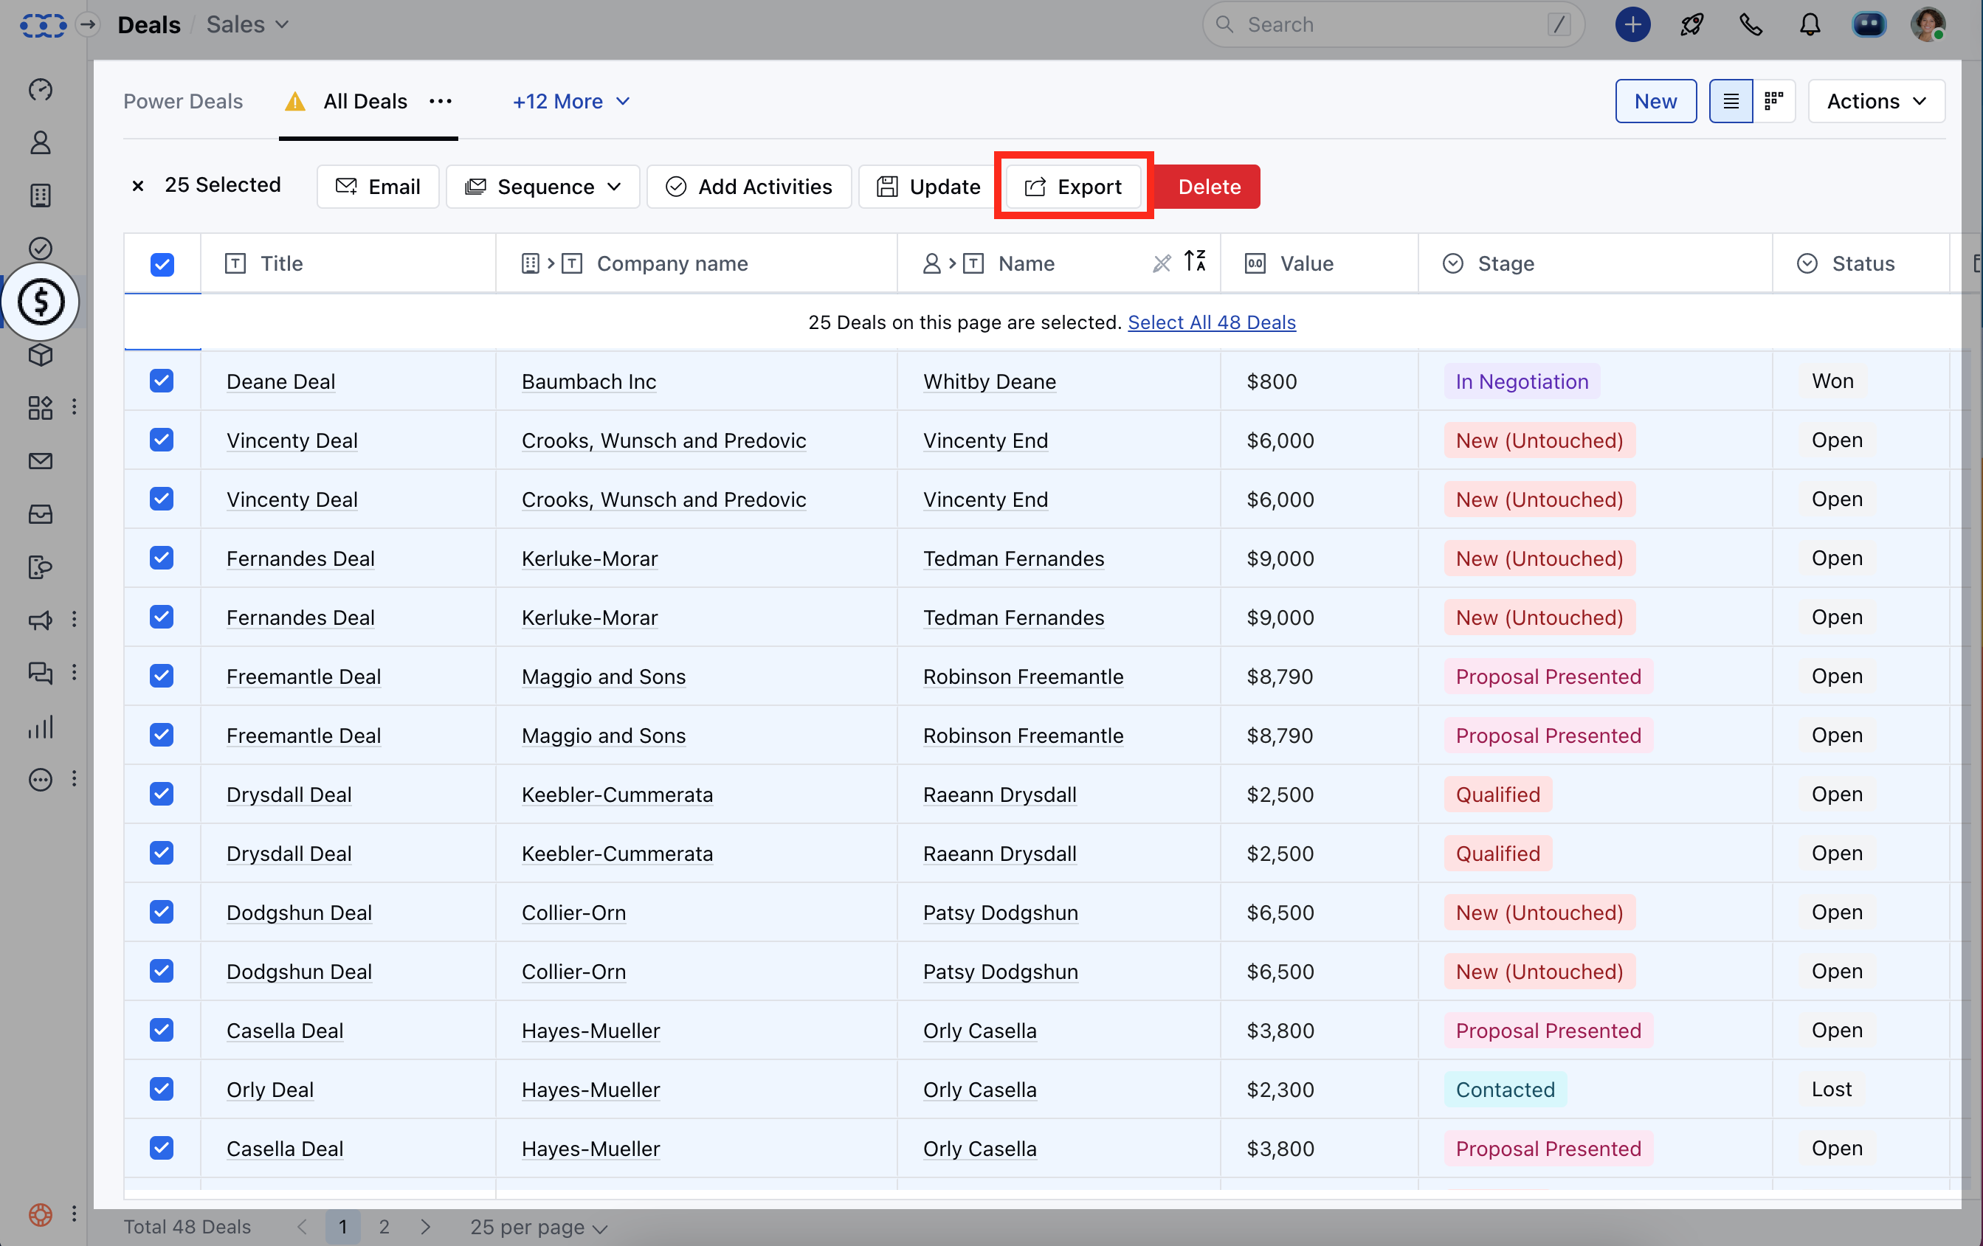This screenshot has height=1246, width=1983.
Task: Deselect the Deane Deal row checkbox
Action: coord(162,381)
